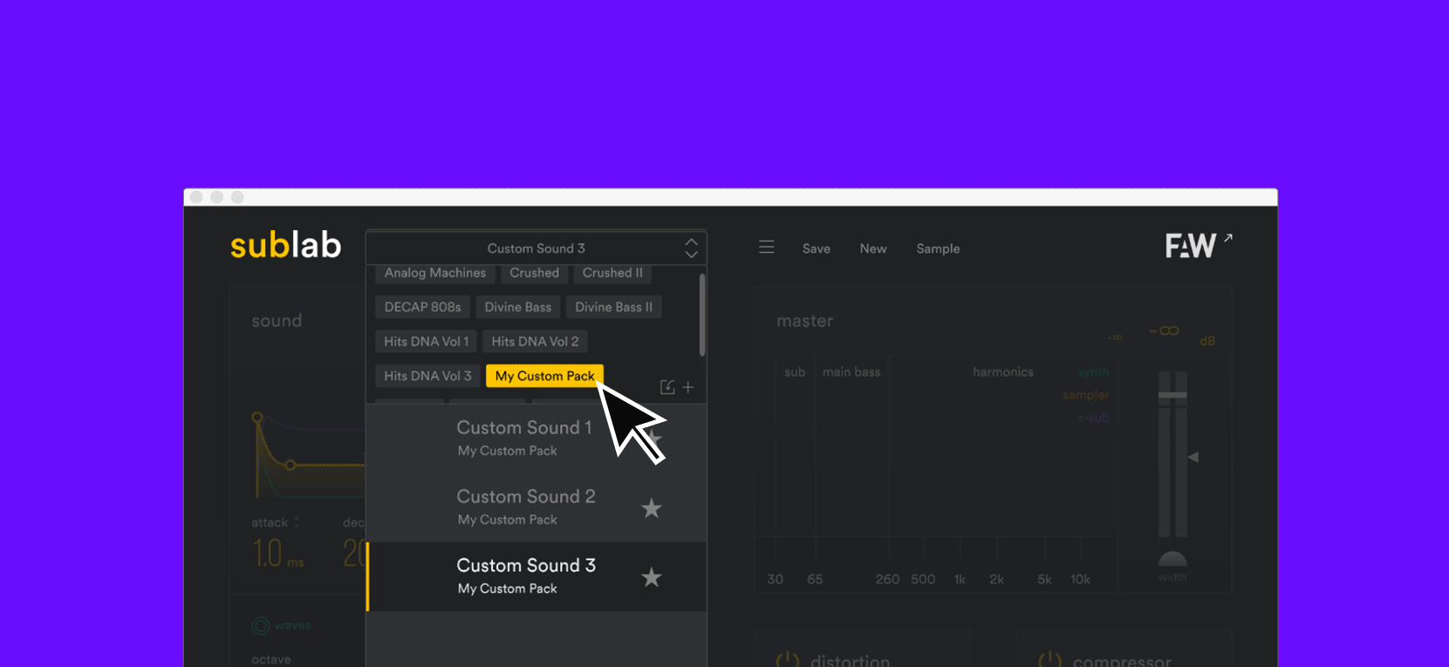Click the harmonics band label

[x=1003, y=372]
